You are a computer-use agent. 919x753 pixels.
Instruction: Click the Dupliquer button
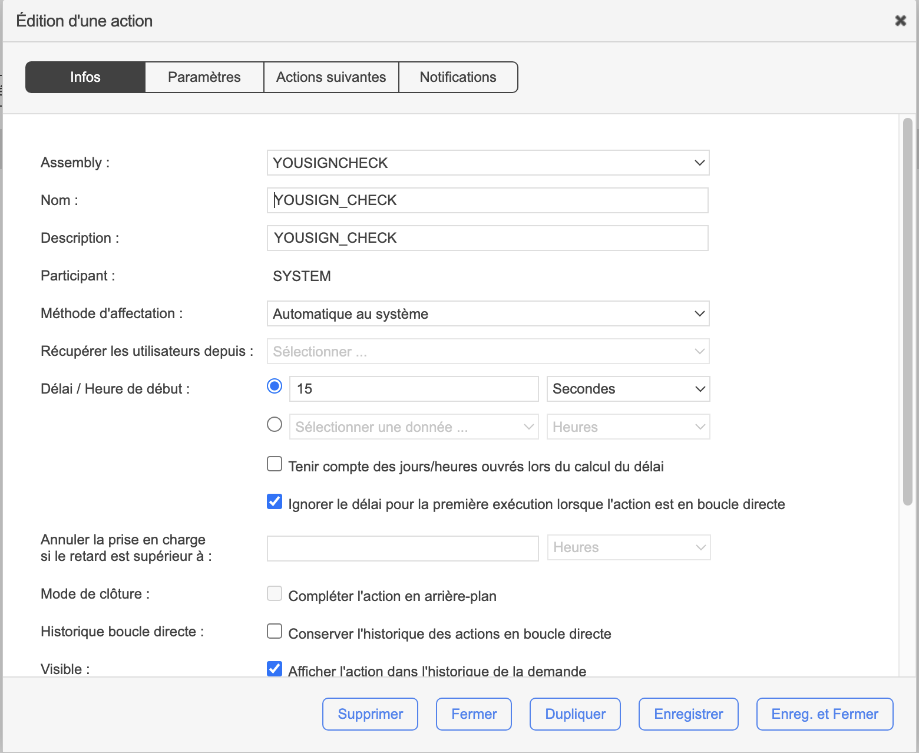(x=575, y=714)
